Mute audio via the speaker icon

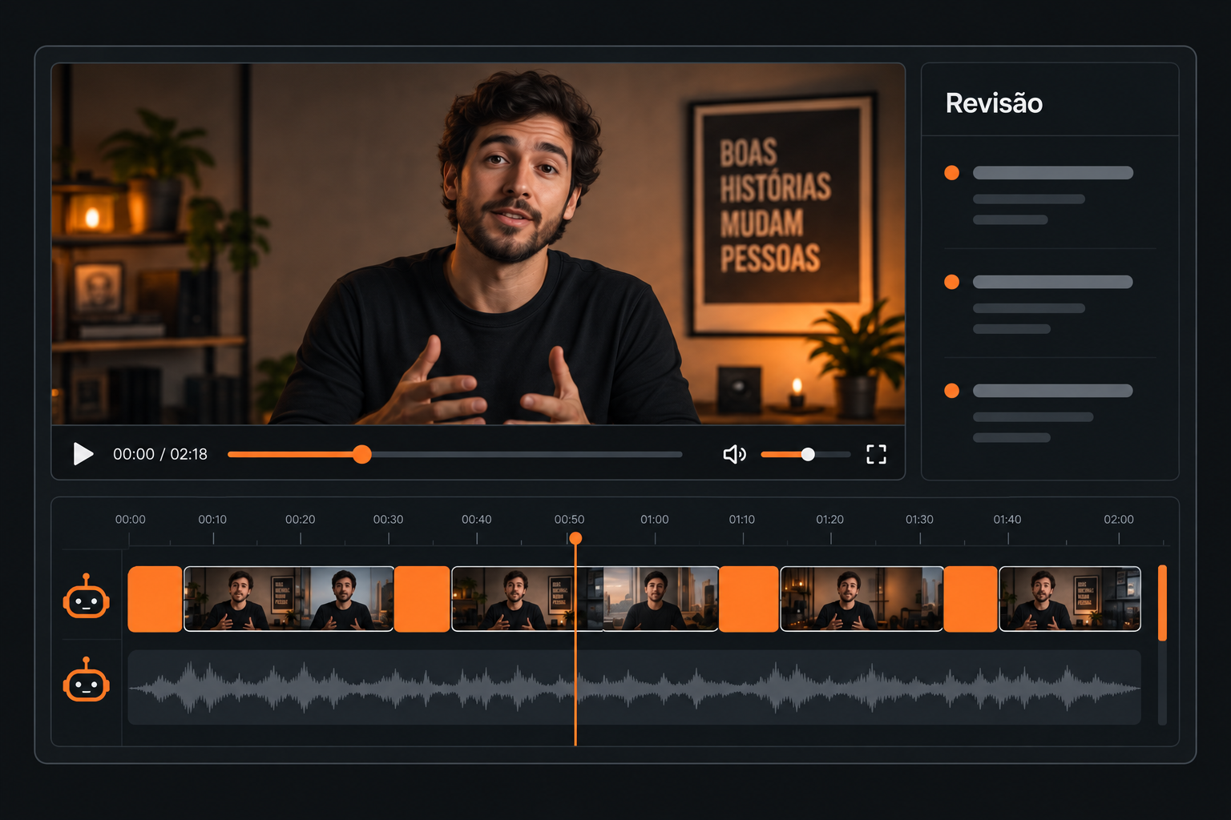point(734,455)
